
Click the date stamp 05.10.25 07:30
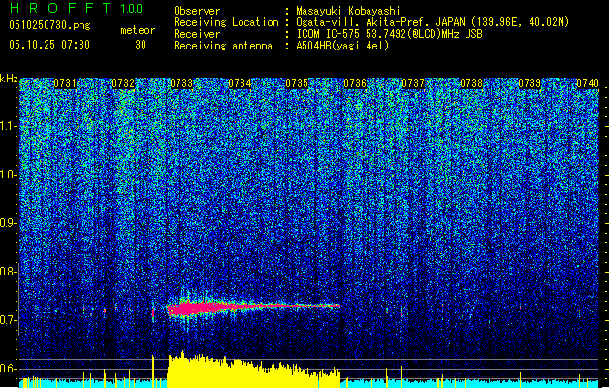coord(49,45)
